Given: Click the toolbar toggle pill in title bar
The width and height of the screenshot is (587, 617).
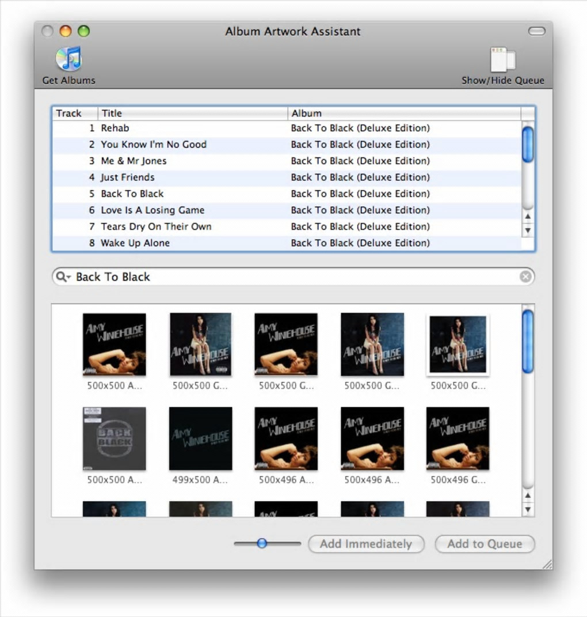Looking at the screenshot, I should [x=537, y=31].
